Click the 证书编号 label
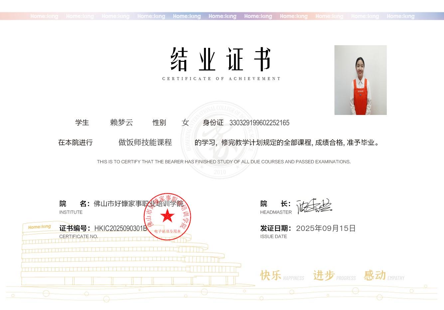Viewport: 444px width, 310px height. pos(75,228)
